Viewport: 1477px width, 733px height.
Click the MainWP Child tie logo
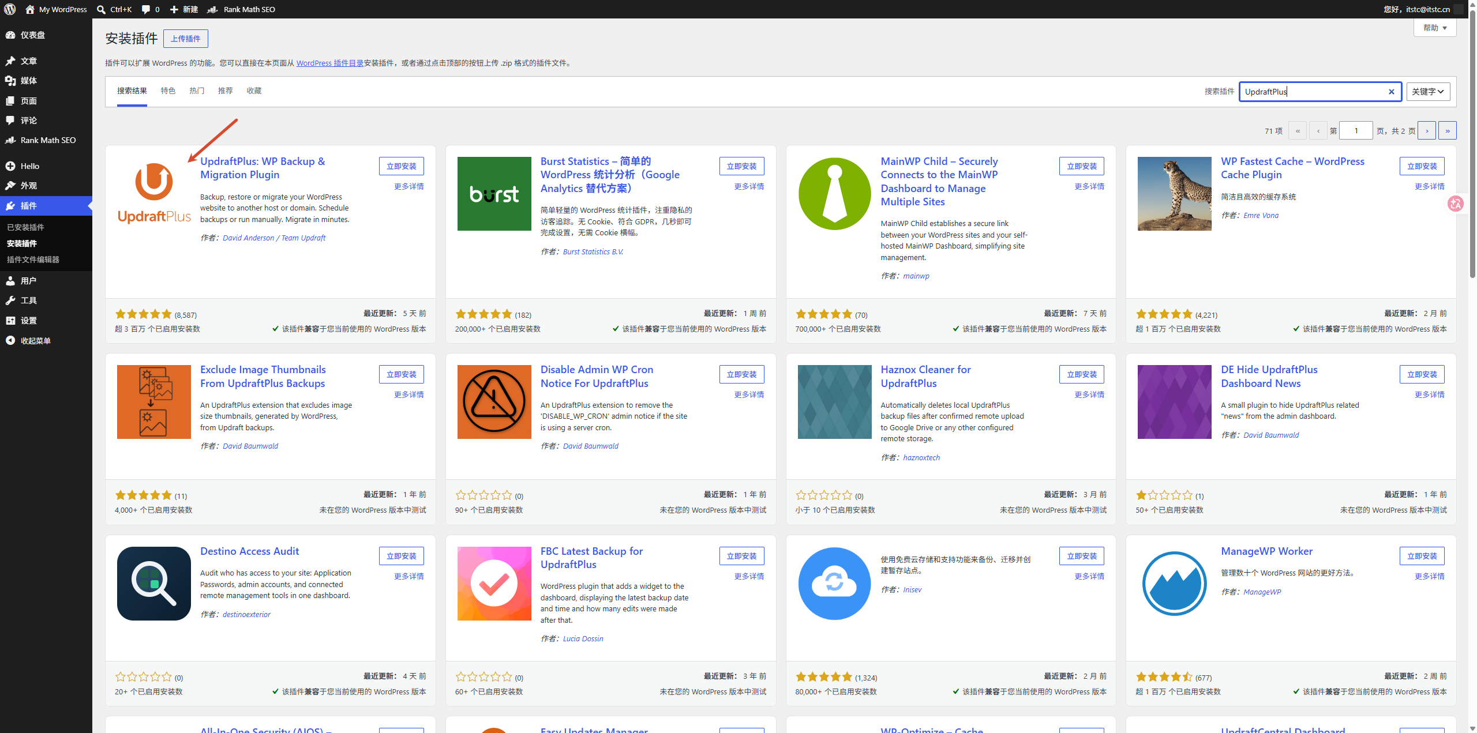point(835,194)
